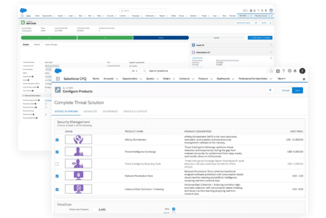Open the help question mark in CPQ window
Image resolution: width=326 pixels, height=218 pixels.
click(284, 71)
